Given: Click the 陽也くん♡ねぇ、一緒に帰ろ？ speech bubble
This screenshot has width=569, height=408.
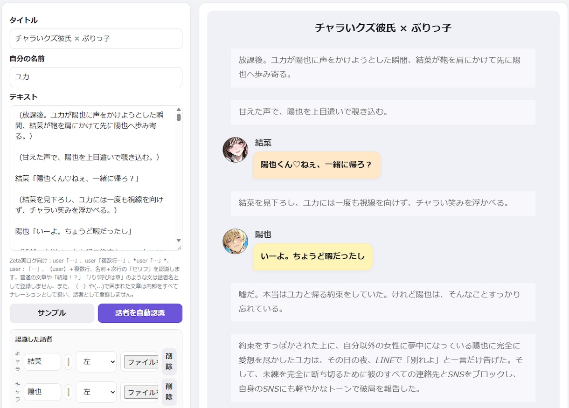Looking at the screenshot, I should tap(317, 165).
